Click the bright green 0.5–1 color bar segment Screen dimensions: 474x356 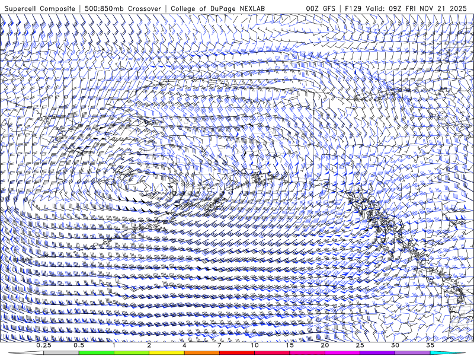click(x=97, y=353)
